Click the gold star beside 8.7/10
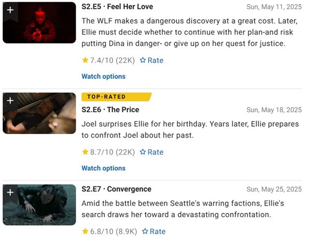Image resolution: width=311 pixels, height=243 pixels. click(86, 152)
